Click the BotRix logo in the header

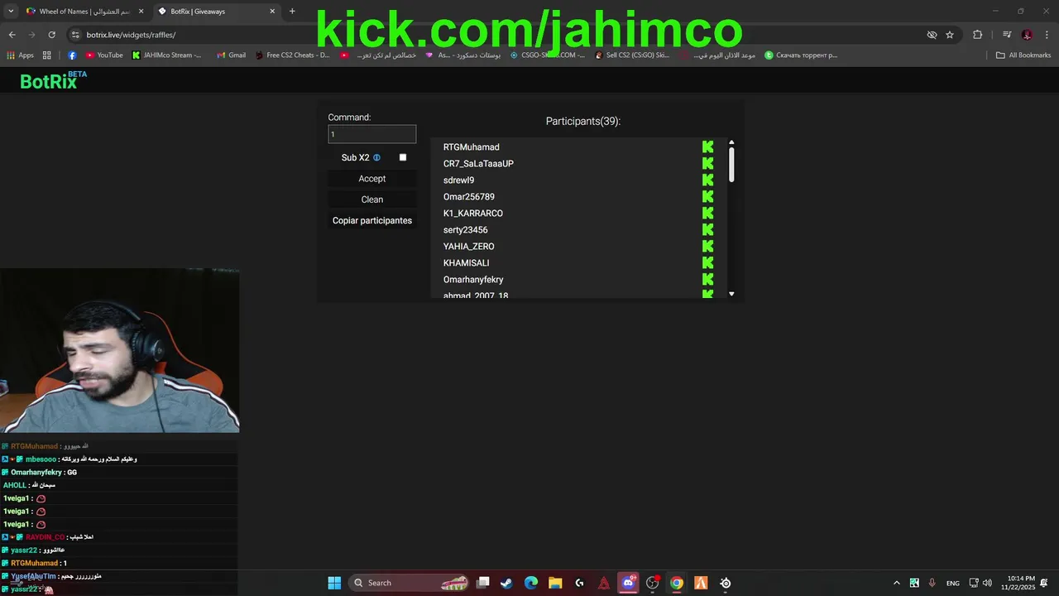(53, 80)
